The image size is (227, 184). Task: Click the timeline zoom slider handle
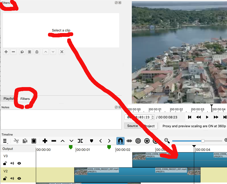(x=203, y=141)
